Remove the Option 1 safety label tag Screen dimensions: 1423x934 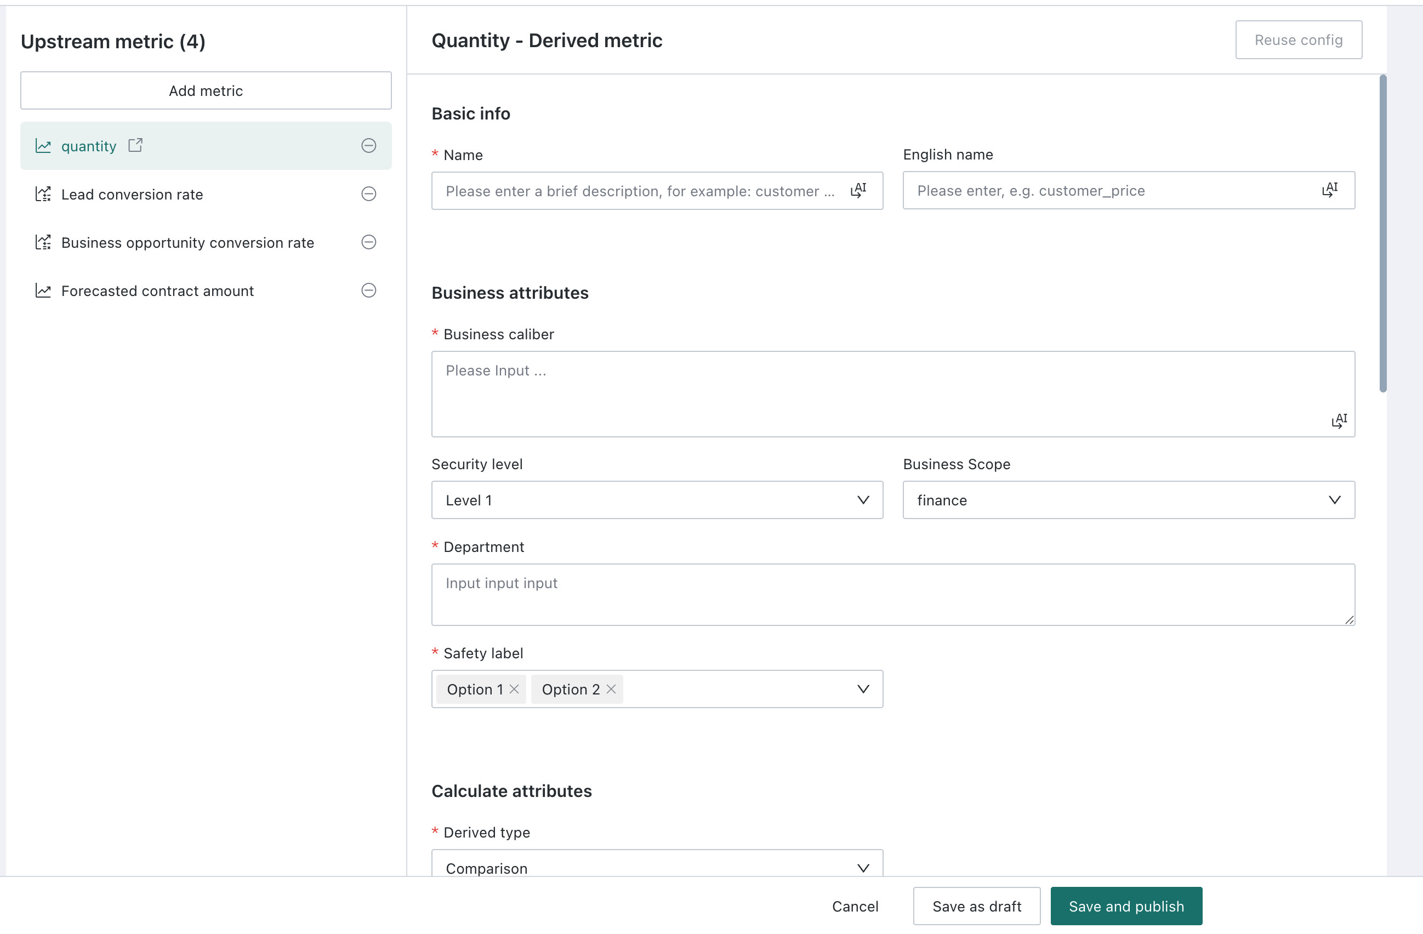pyautogui.click(x=514, y=689)
